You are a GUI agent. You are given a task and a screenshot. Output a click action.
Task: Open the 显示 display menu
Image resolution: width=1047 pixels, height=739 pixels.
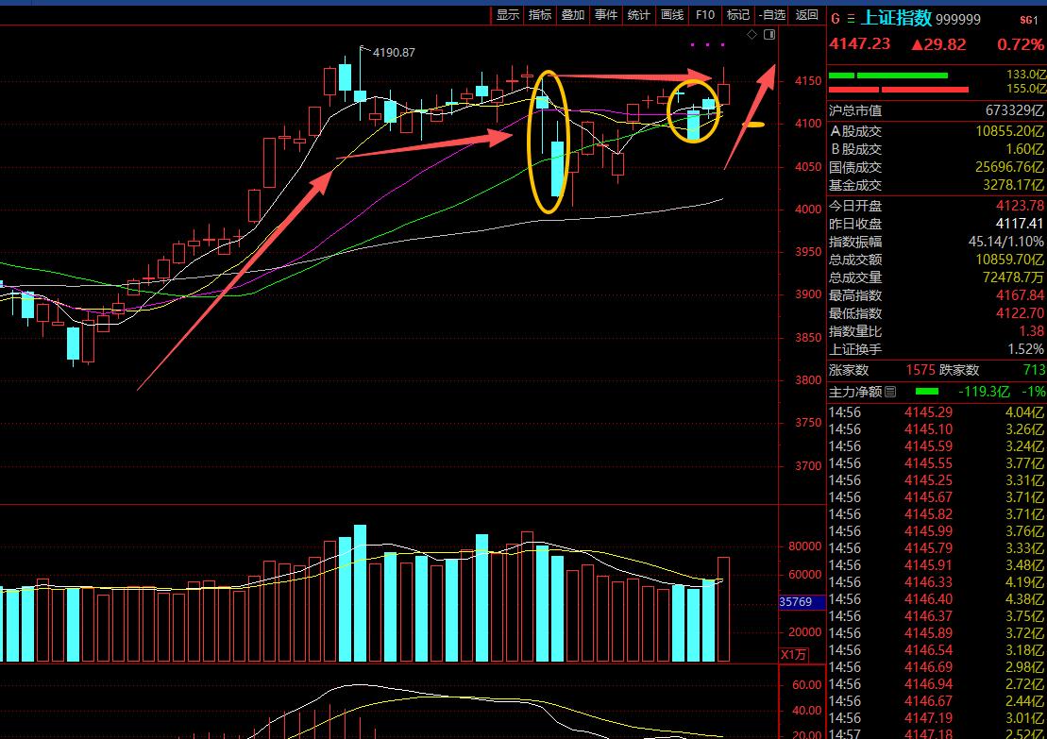pos(508,15)
